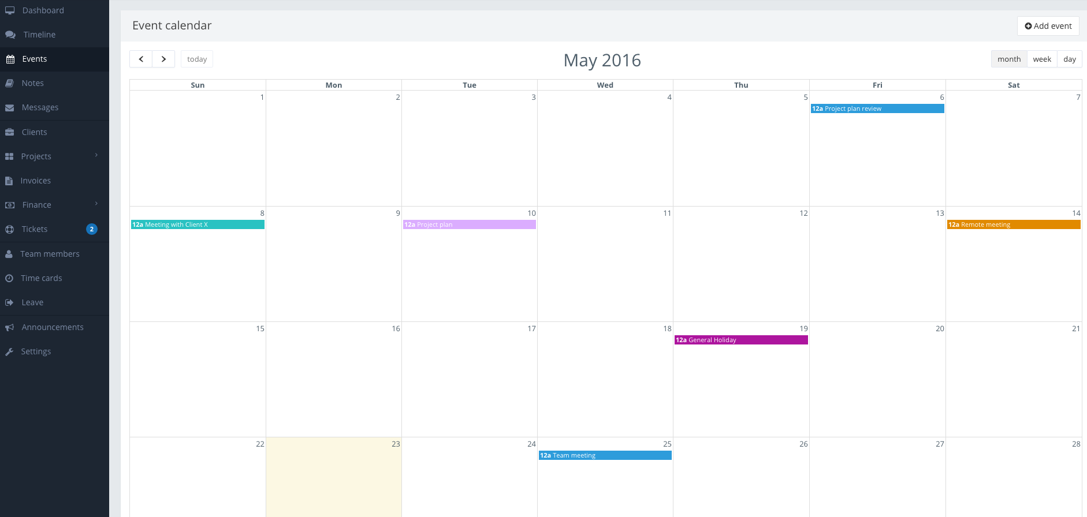Click the Projects grid icon

click(9, 156)
